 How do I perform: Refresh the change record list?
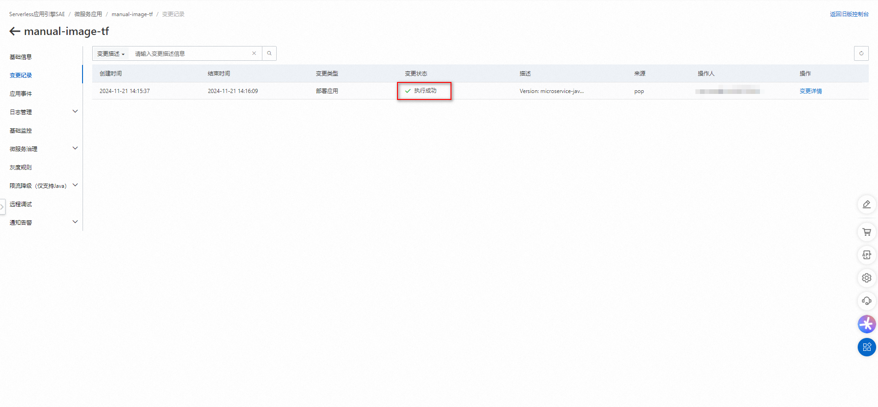(x=861, y=53)
